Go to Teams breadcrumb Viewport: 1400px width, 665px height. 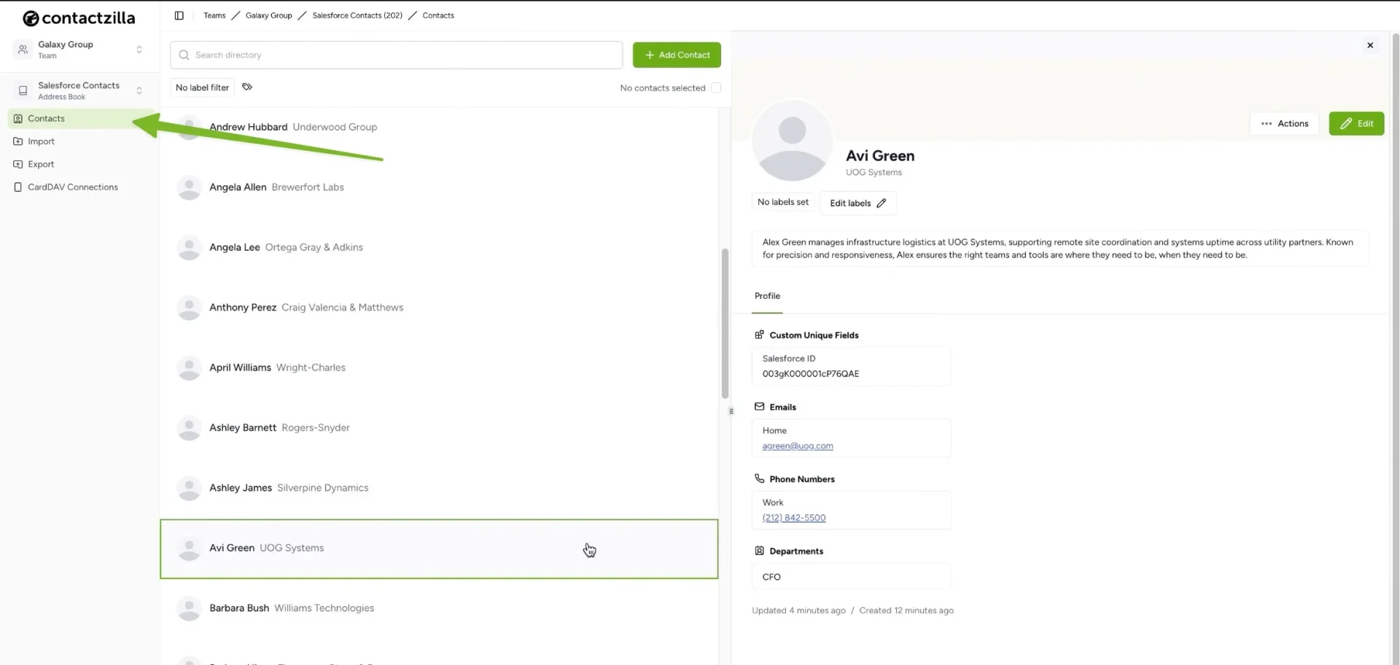coord(214,15)
